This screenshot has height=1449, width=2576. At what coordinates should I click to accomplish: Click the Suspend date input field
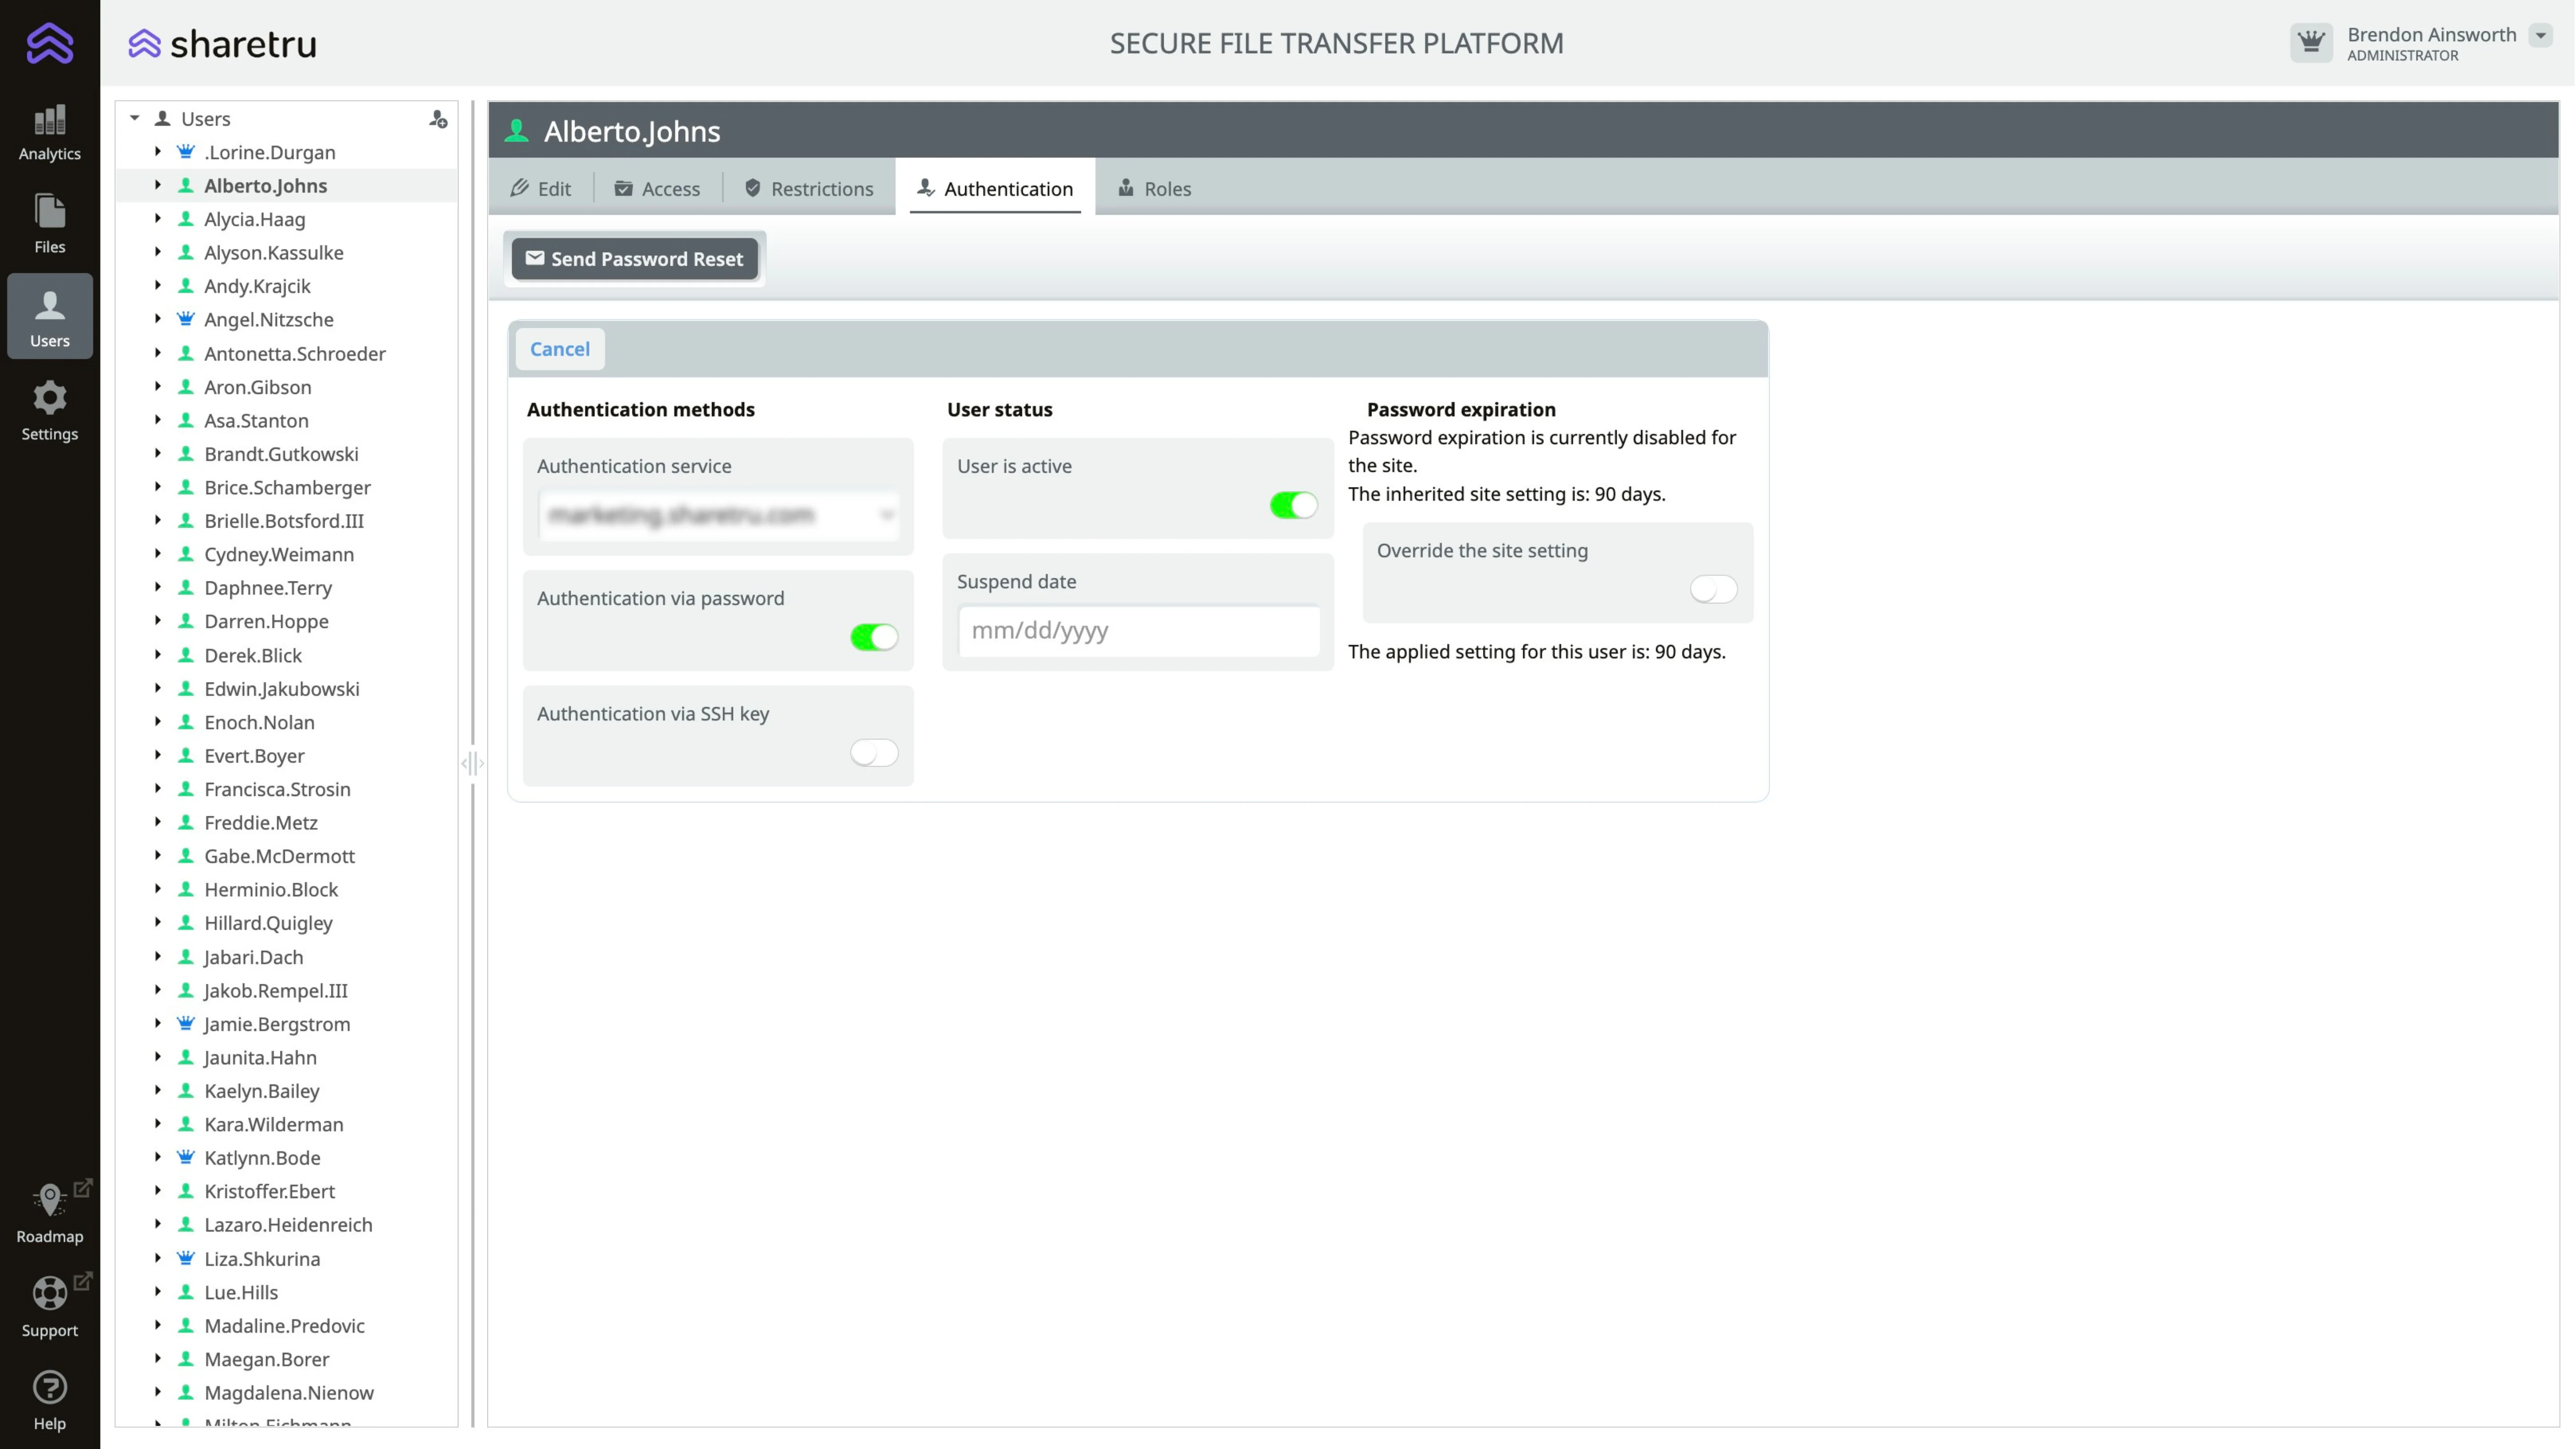[x=1138, y=631]
